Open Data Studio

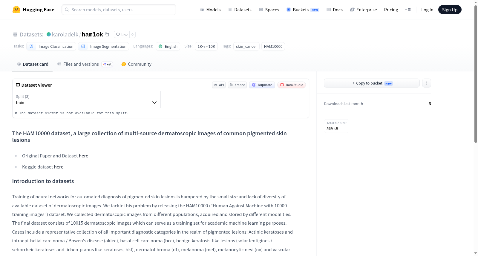point(292,85)
